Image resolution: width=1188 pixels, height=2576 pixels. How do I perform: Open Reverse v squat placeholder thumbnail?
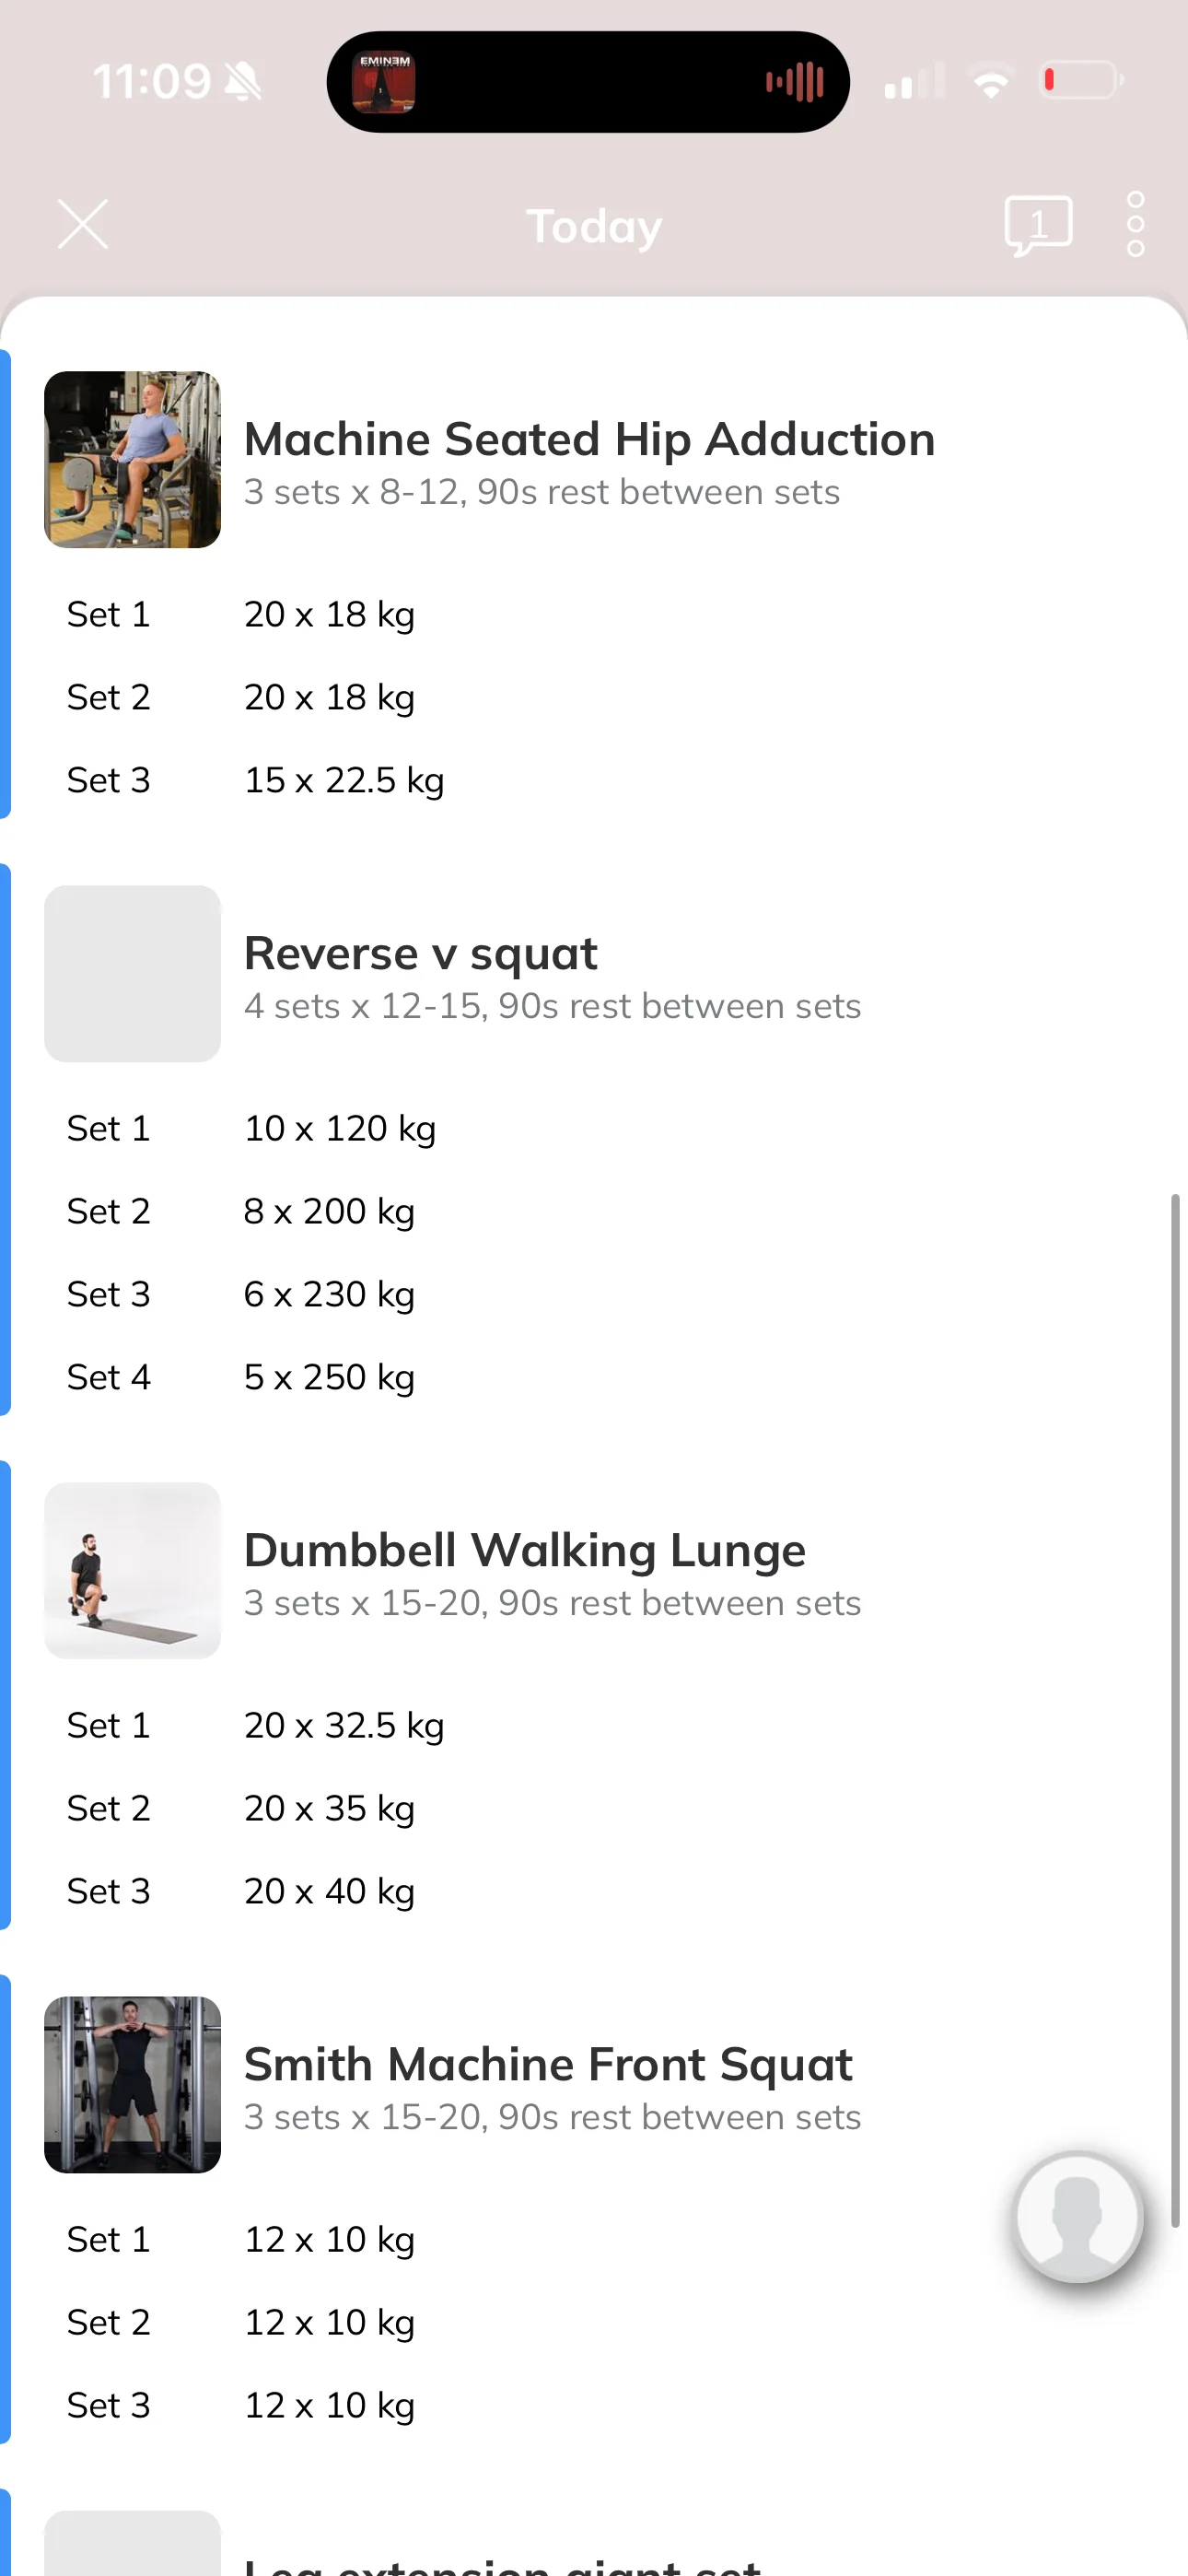coord(132,974)
